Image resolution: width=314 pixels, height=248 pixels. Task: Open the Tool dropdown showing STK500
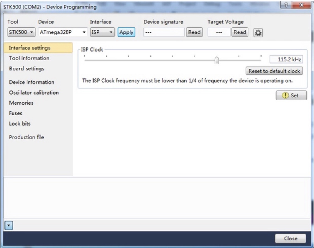pyautogui.click(x=21, y=32)
